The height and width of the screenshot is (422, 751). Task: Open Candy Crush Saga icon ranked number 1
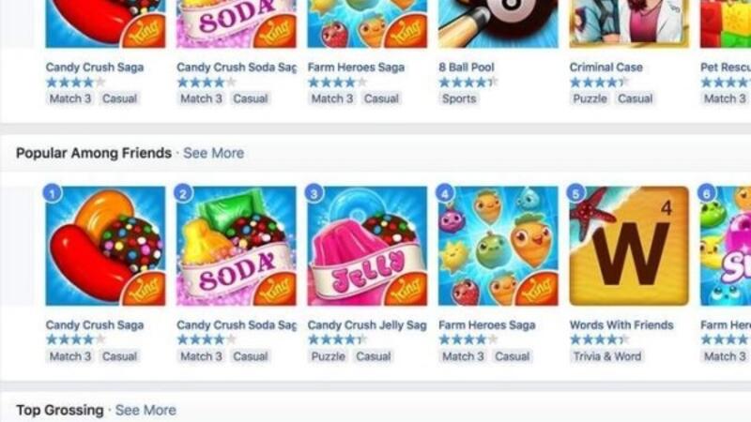(x=105, y=246)
